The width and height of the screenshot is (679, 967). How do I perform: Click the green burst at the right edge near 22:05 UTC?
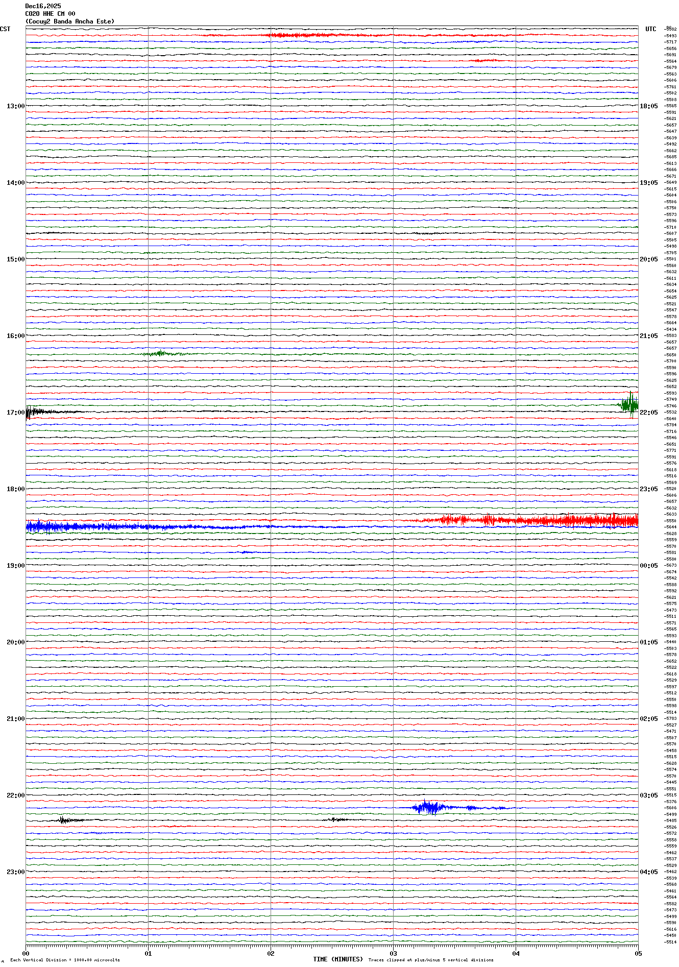pos(629,405)
